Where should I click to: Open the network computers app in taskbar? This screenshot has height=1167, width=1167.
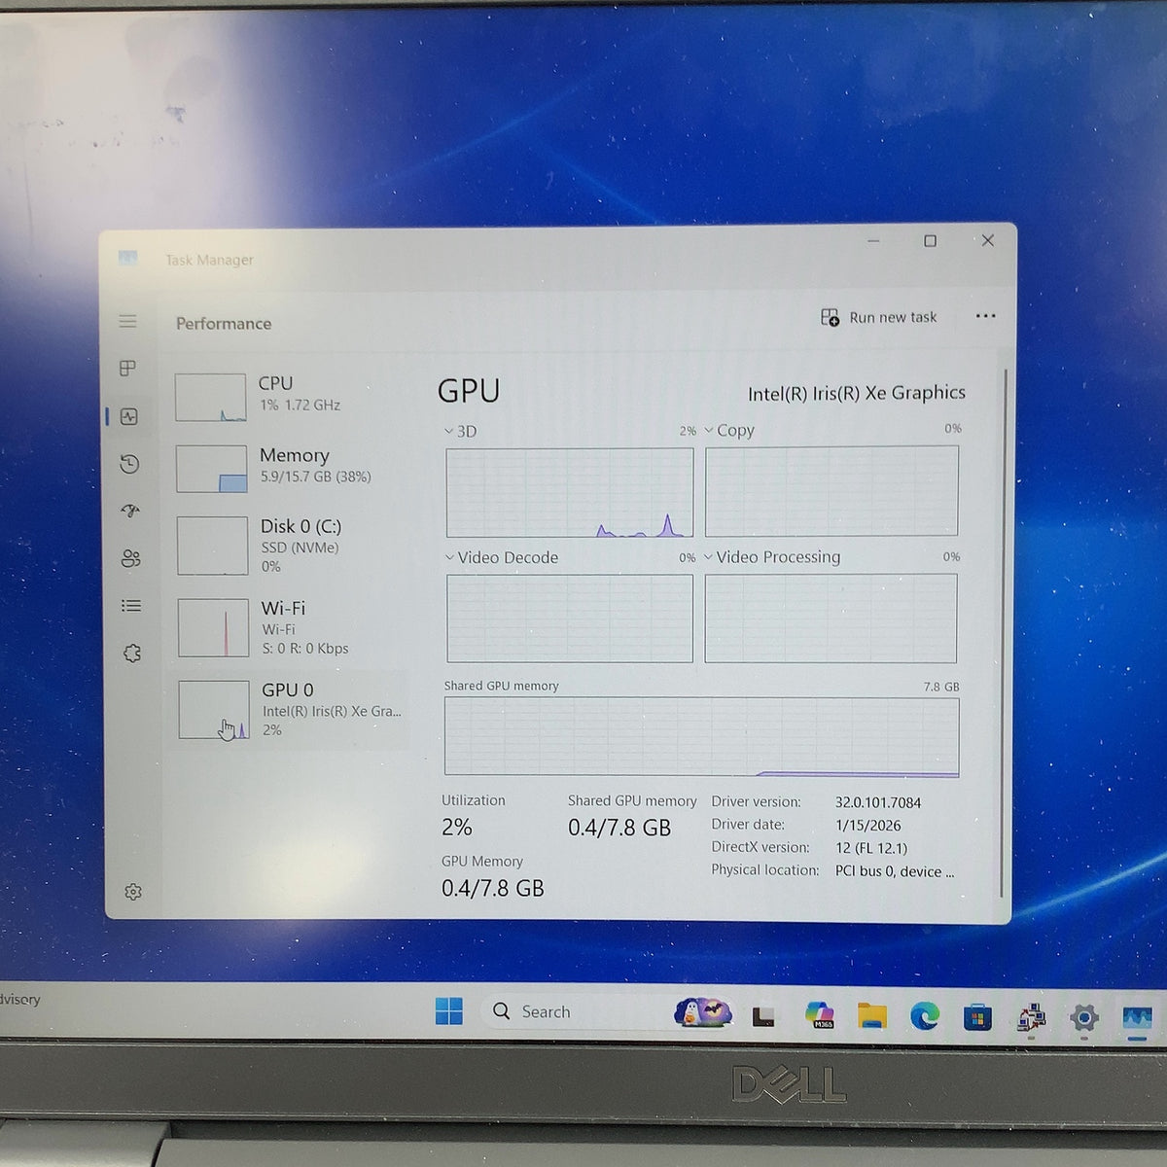point(1031,1018)
